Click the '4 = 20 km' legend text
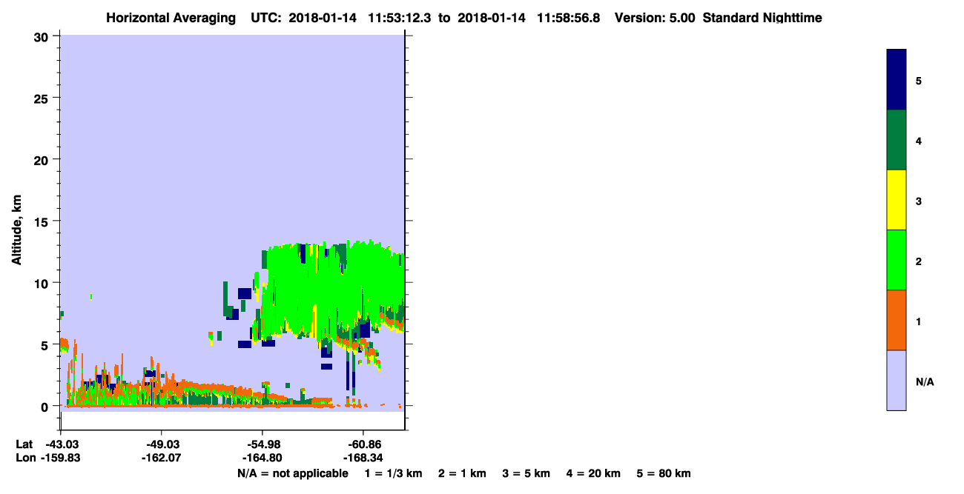Viewport: 964px width, 494px height. (x=593, y=473)
